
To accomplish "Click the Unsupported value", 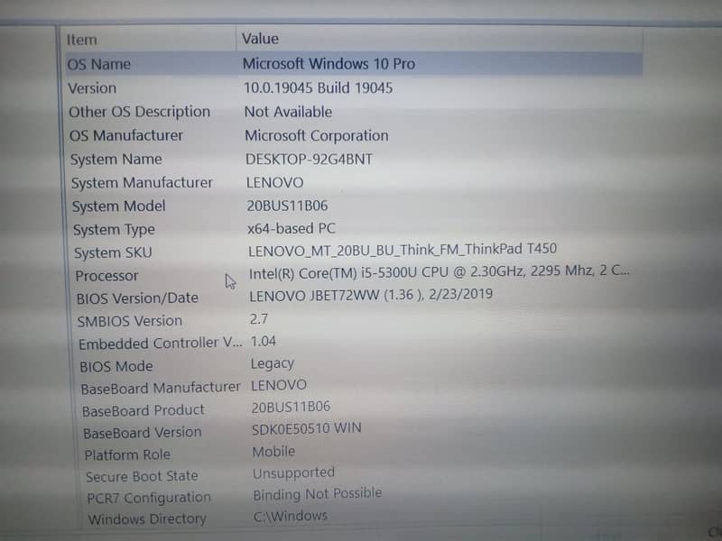I will pos(293,473).
